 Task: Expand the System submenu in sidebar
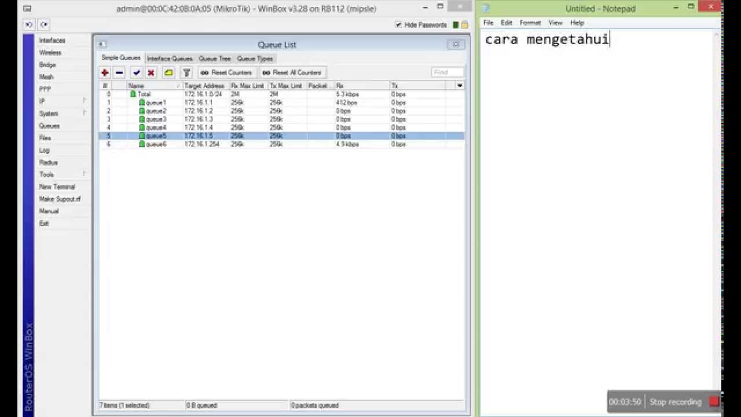pyautogui.click(x=85, y=113)
